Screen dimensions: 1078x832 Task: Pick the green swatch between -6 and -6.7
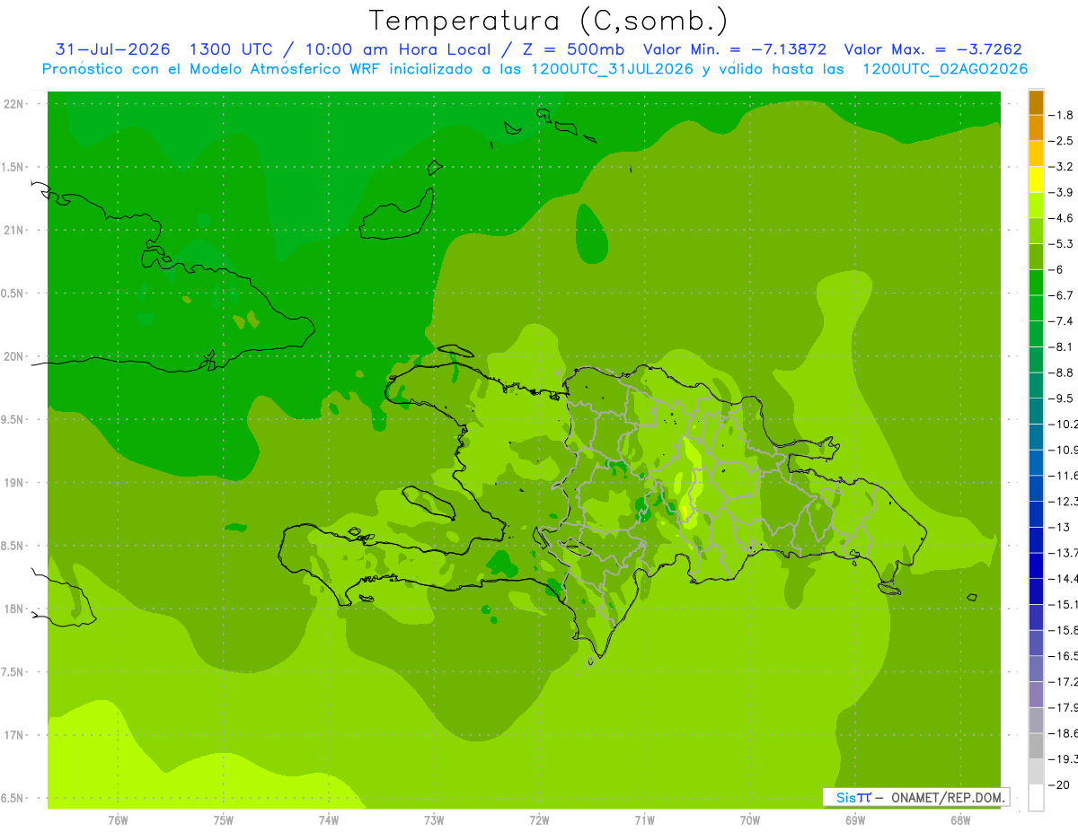point(1036,283)
